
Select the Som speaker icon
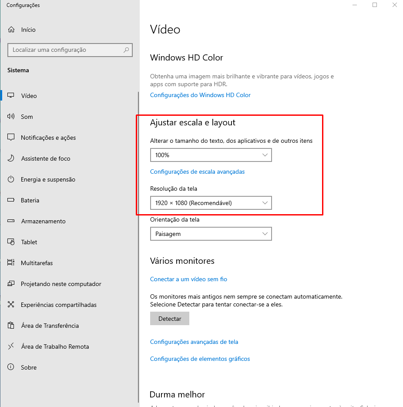click(x=11, y=117)
